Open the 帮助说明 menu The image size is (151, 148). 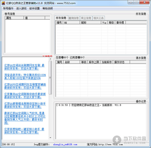48,8
